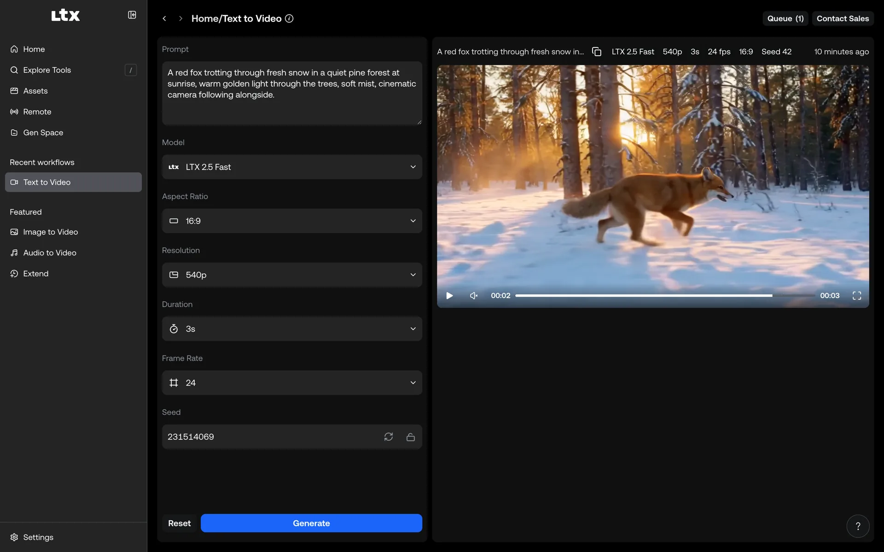Click the LTX logo
Viewport: 884px width, 552px height.
65,15
